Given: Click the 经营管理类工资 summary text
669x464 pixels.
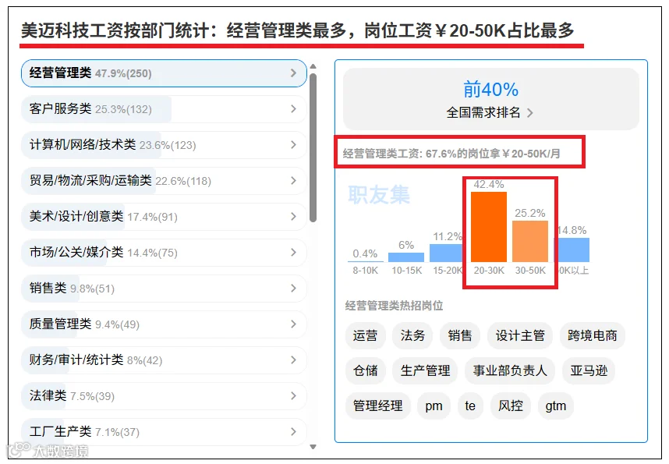Looking at the screenshot, I should tap(451, 154).
